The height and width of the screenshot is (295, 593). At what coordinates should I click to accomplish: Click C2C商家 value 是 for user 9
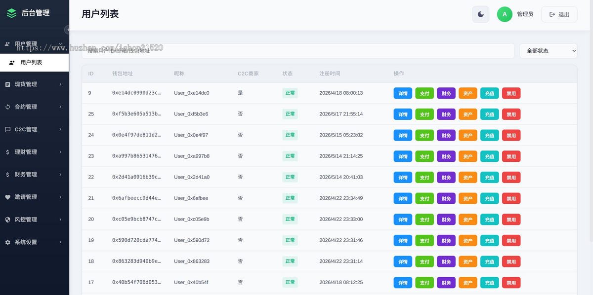pos(240,93)
